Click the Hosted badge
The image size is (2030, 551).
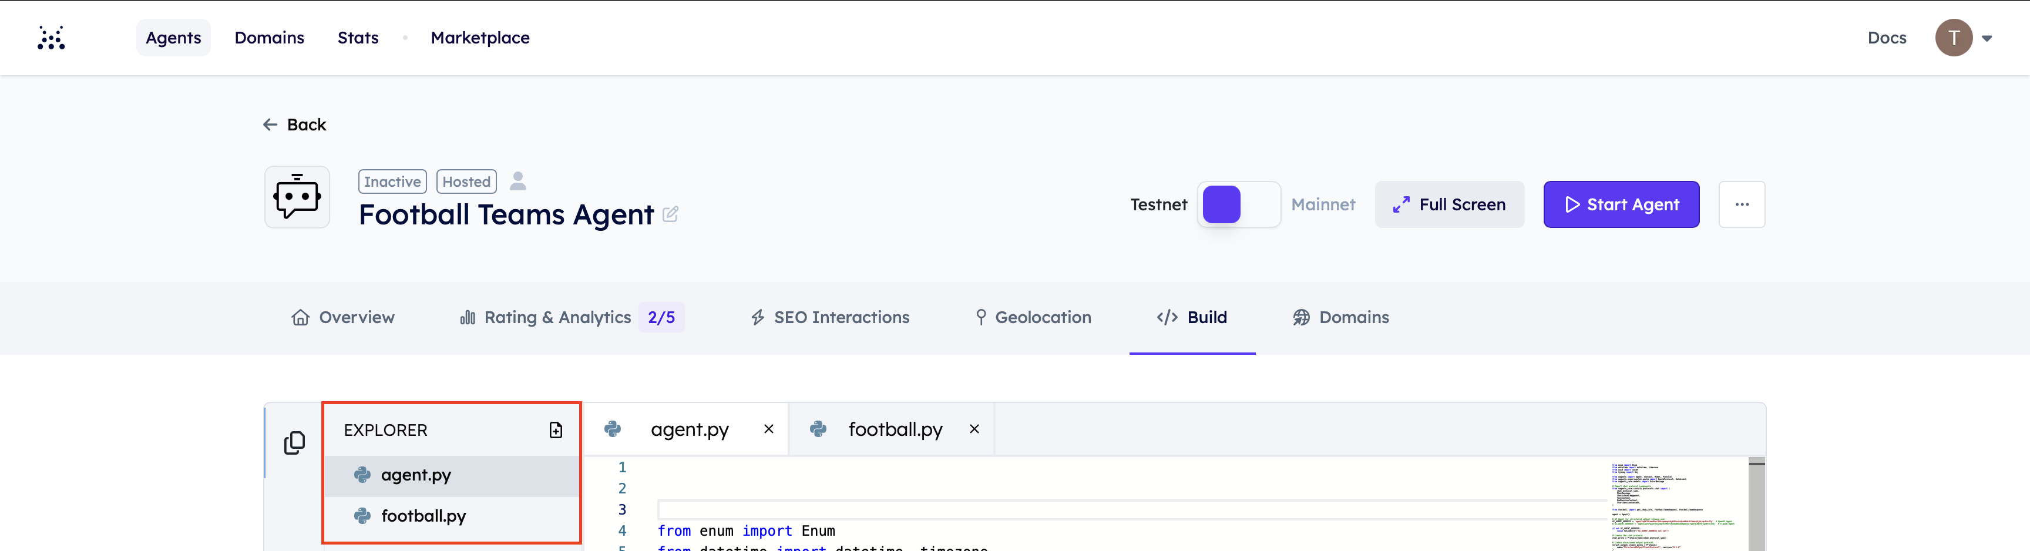click(466, 182)
